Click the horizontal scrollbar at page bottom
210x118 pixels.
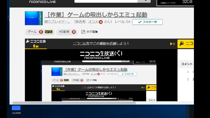click(74, 103)
